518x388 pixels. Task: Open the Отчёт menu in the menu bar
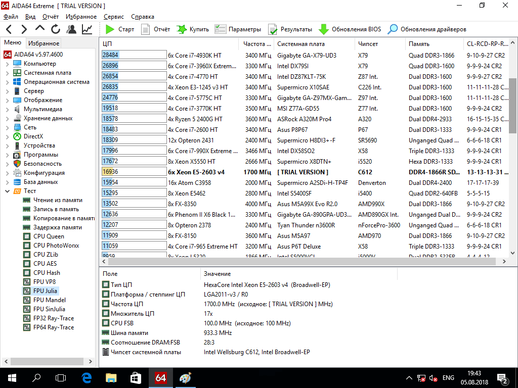(51, 17)
